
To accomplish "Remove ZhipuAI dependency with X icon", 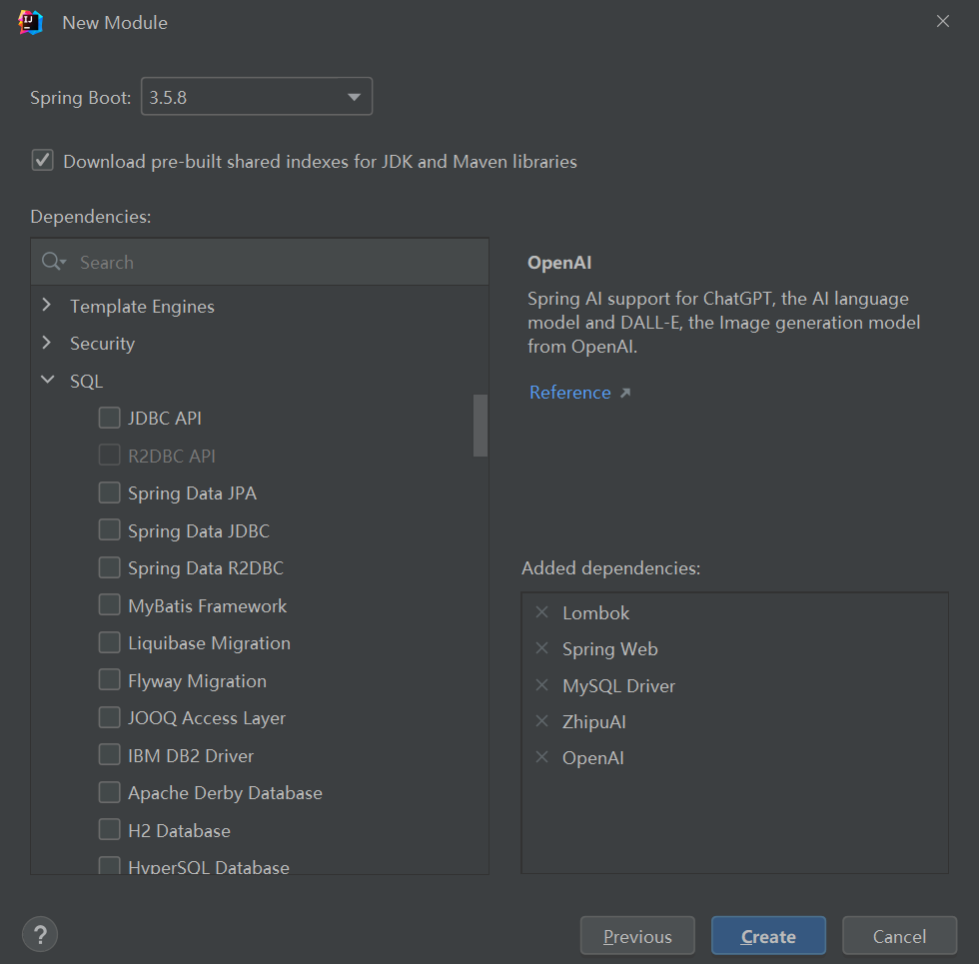I will 542,721.
